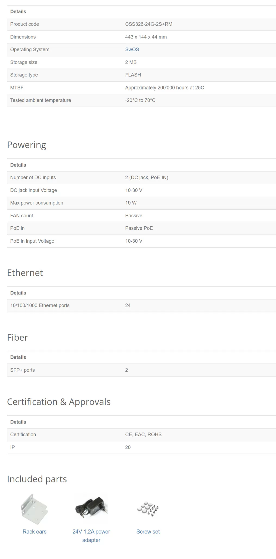Click the Fiber section heading
The image size is (276, 559).
point(17,337)
